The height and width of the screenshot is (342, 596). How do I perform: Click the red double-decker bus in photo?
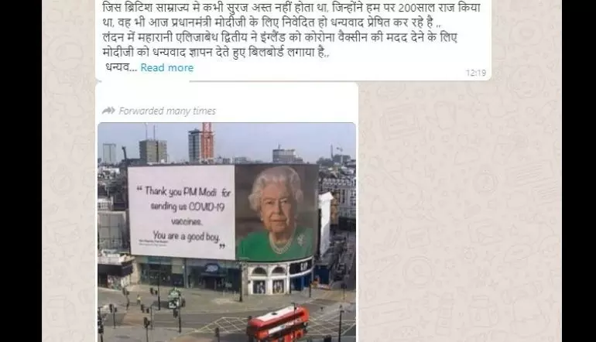[x=277, y=323]
